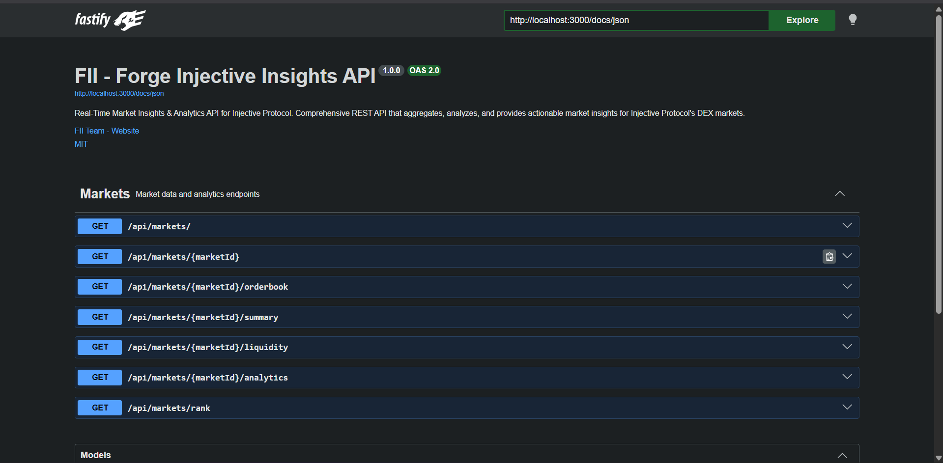Expand the /api/markets/rank endpoint chevron

pos(847,408)
